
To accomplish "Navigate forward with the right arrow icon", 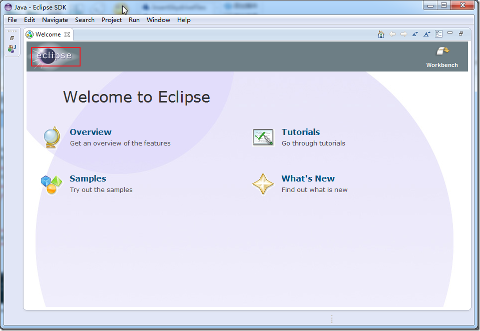I will (x=404, y=34).
